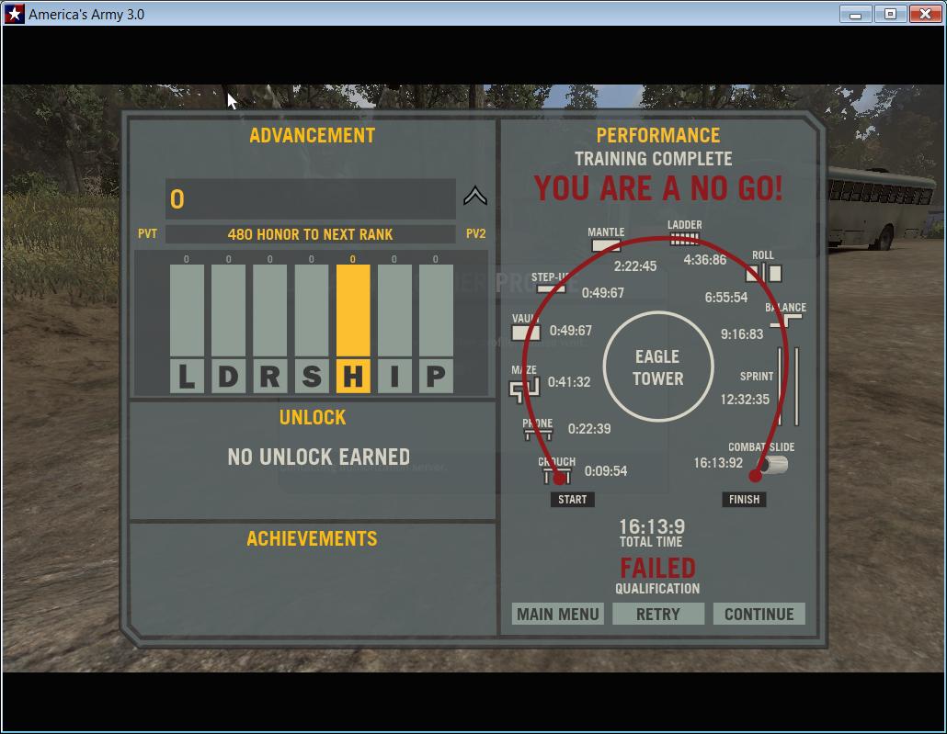Click the Prone obstacle icon
The width and height of the screenshot is (947, 734).
coord(538,434)
